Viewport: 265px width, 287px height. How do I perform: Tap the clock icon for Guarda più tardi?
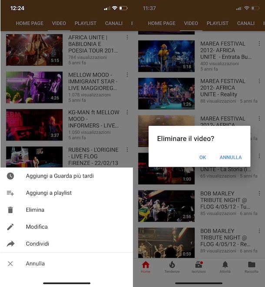point(10,176)
